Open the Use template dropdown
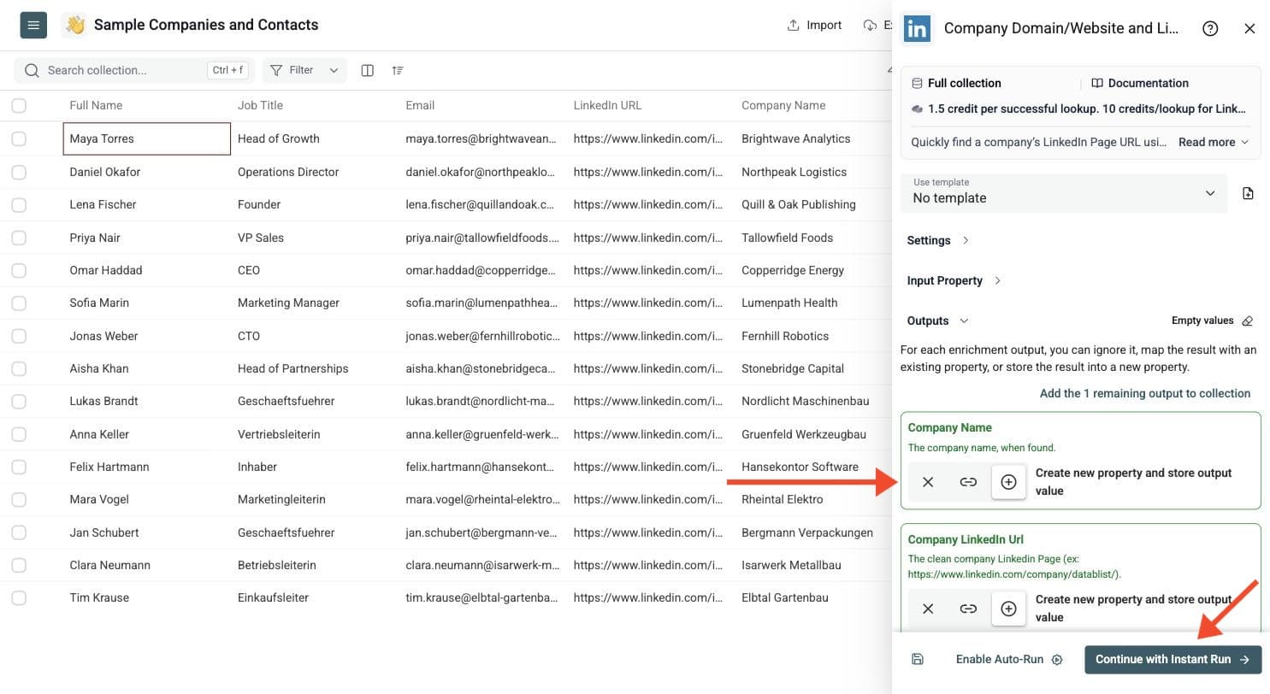The width and height of the screenshot is (1270, 694). coord(1063,192)
